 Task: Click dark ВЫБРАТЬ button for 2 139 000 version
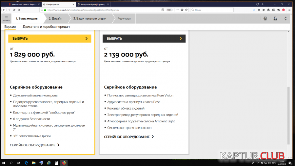[x=144, y=38]
